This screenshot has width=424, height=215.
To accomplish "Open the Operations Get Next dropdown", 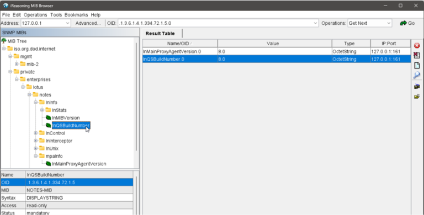I will (x=389, y=23).
